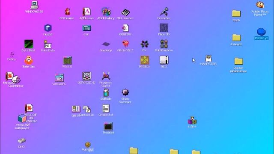Open the Poke Data icon
Viewport: 274px width, 154px height.
[48, 44]
